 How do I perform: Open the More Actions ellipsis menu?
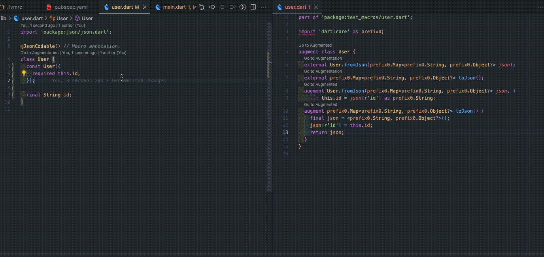click(263, 7)
